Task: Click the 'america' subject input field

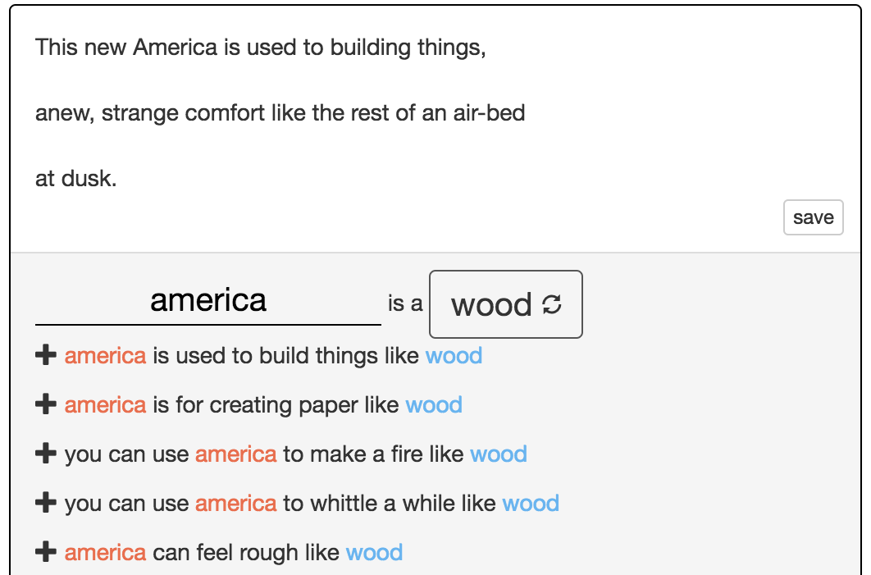Action: pyautogui.click(x=208, y=300)
